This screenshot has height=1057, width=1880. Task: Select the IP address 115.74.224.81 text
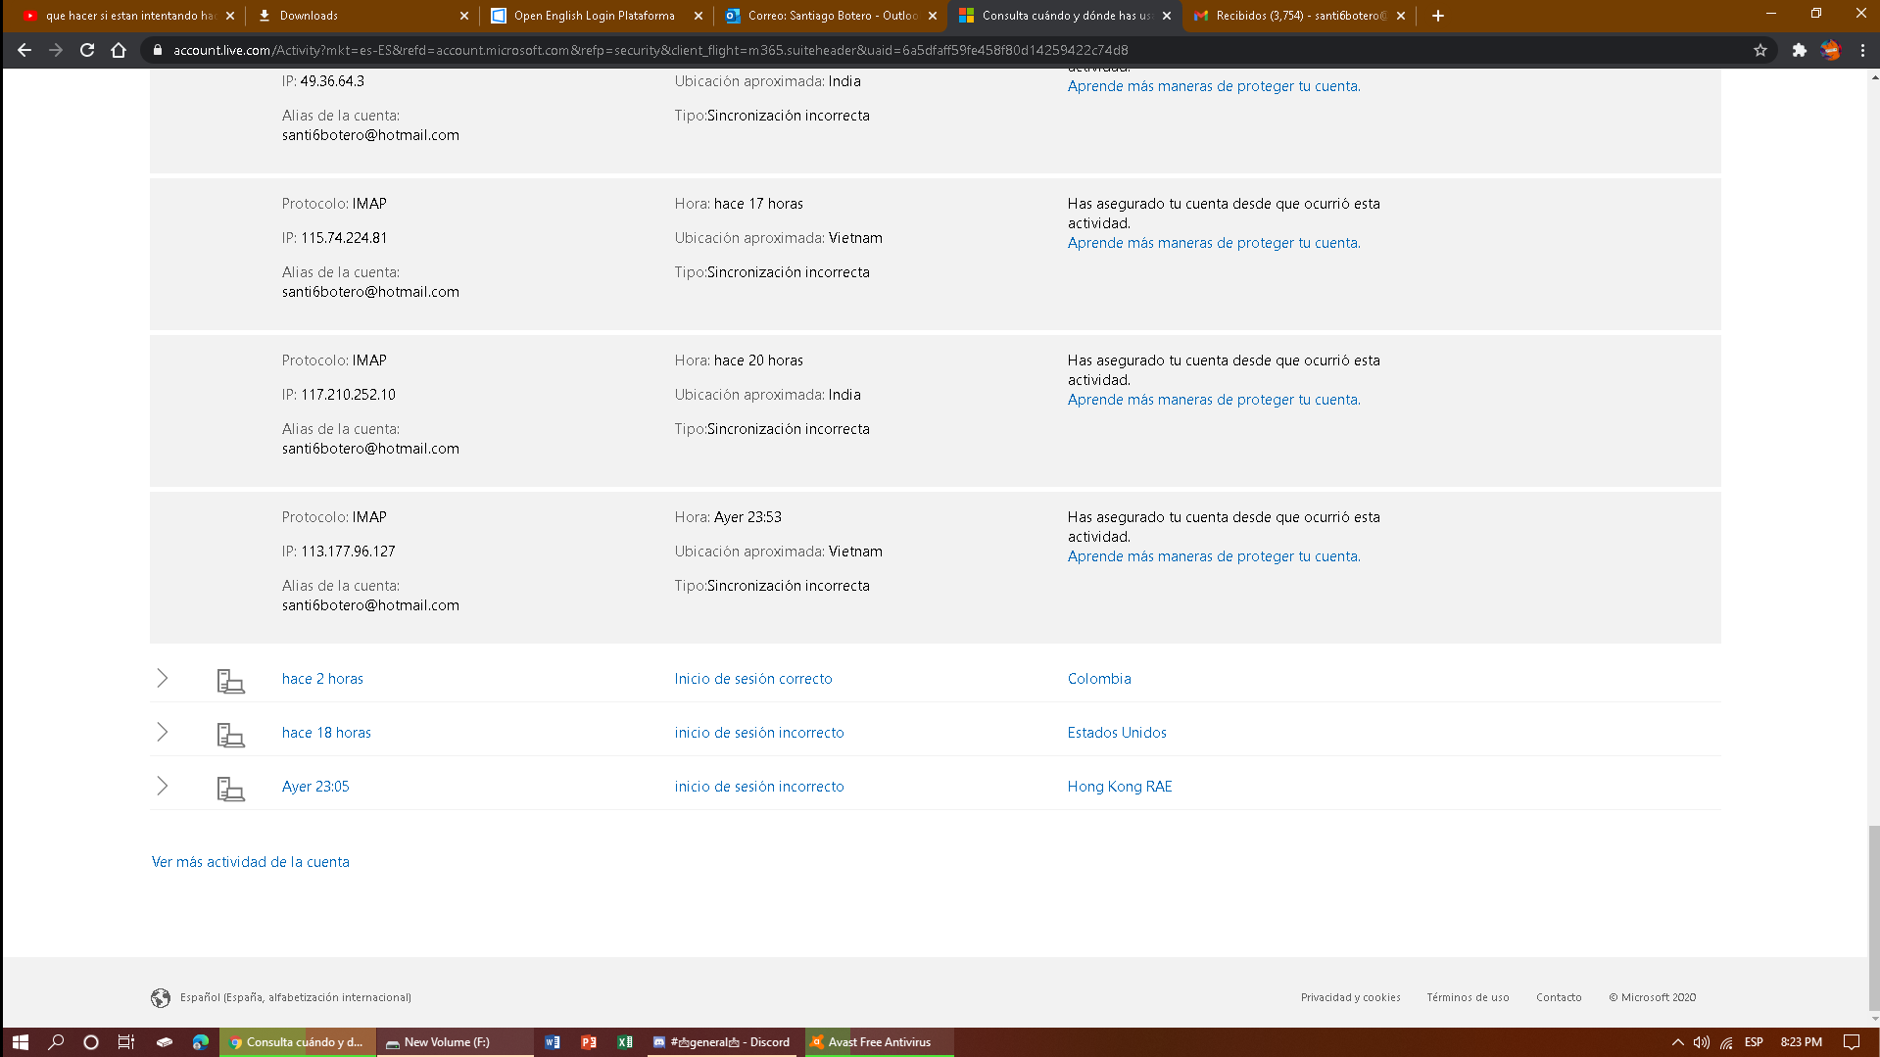pos(344,238)
